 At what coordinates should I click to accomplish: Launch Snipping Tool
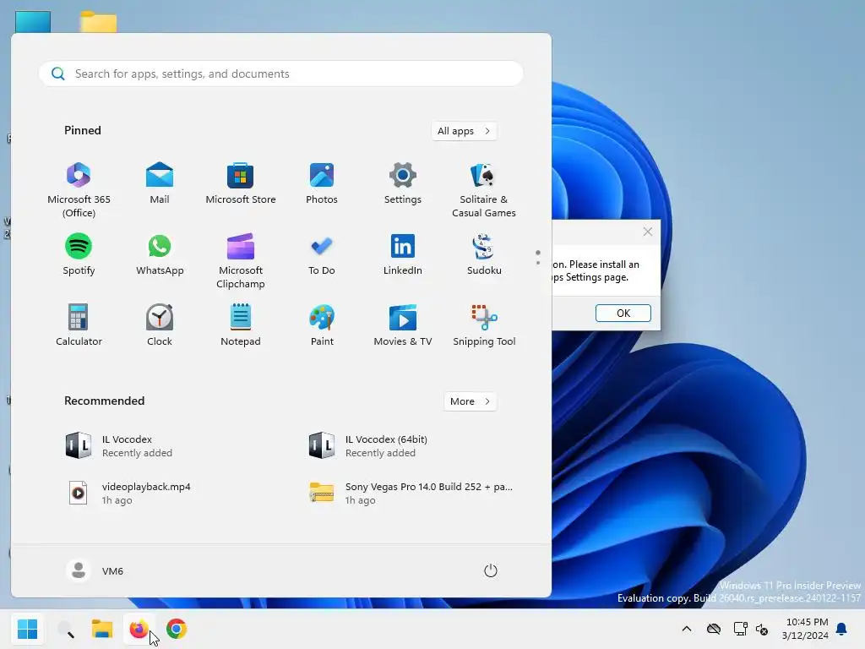point(484,325)
